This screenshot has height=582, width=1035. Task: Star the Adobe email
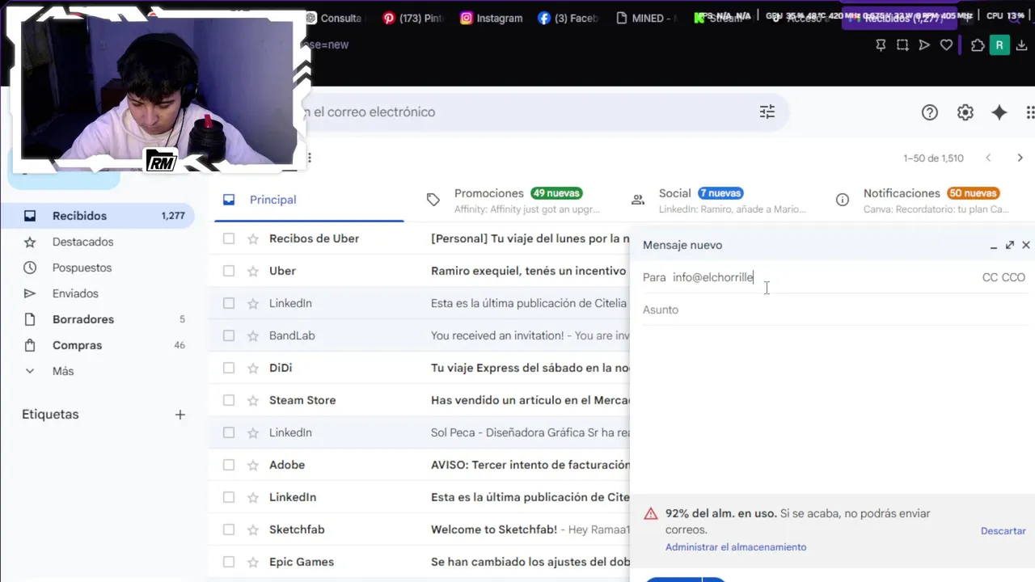click(253, 465)
